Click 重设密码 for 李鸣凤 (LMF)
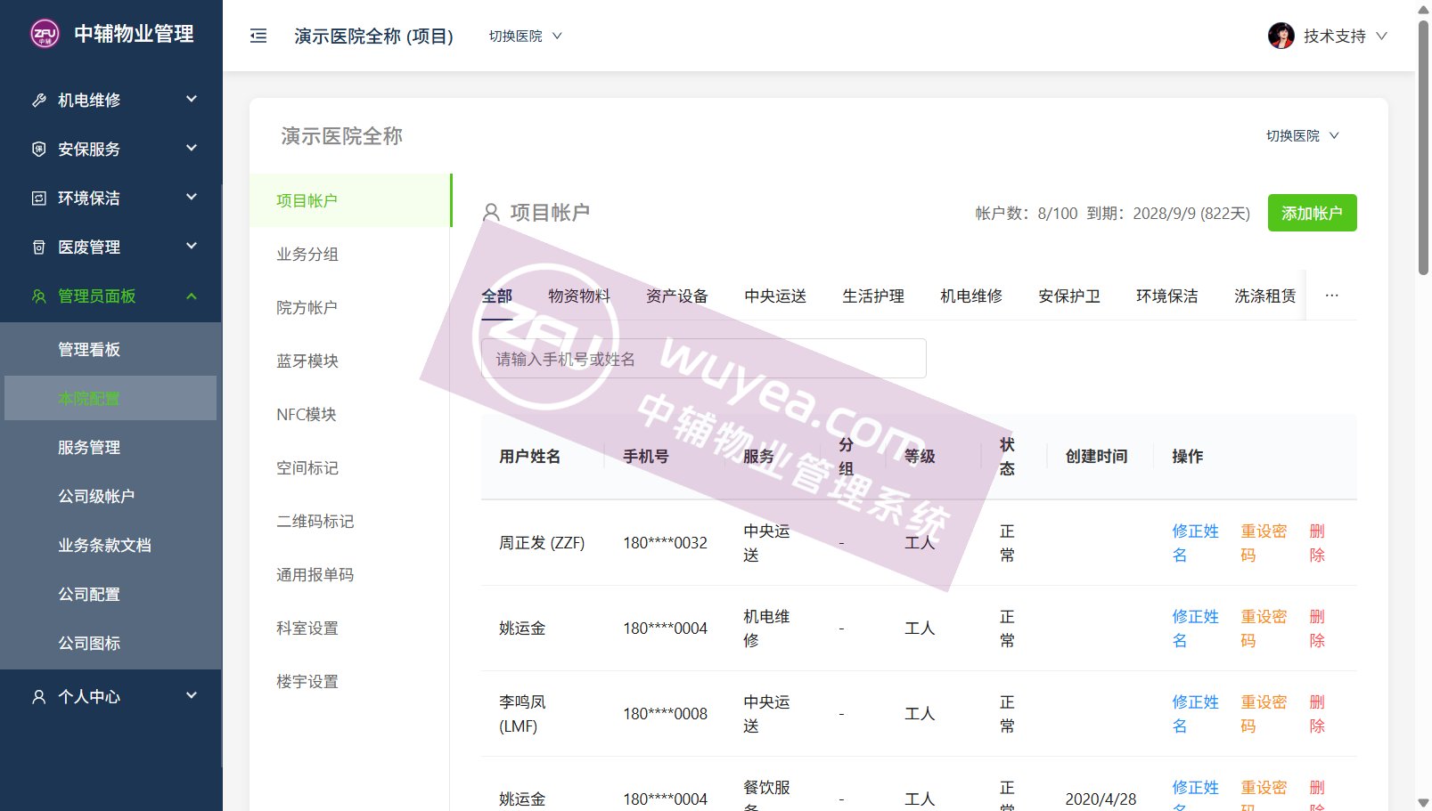 1264,714
